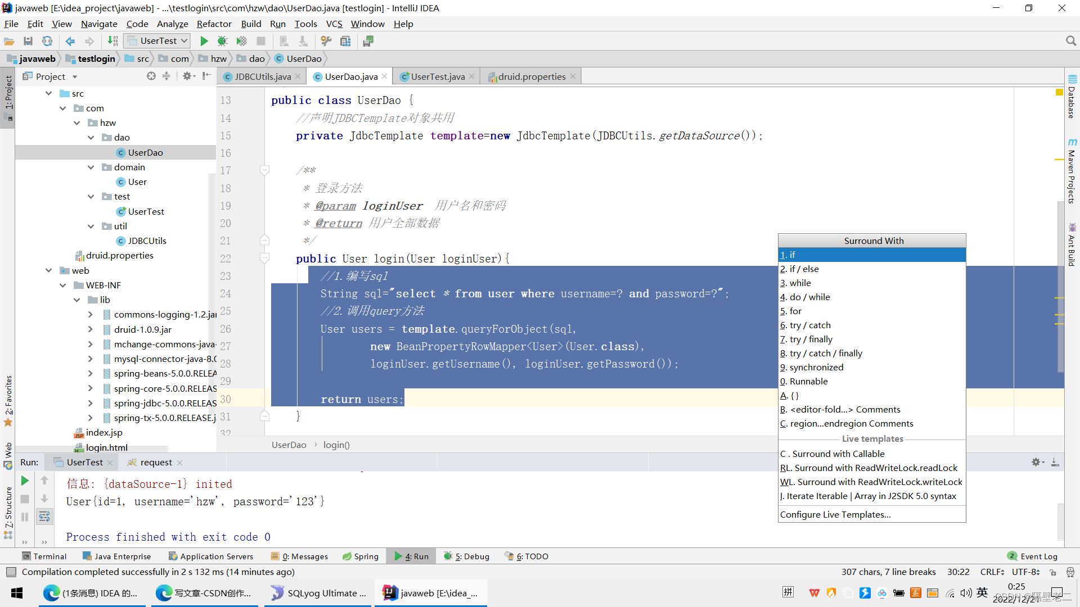
Task: Open the Refactor menu
Action: pyautogui.click(x=214, y=24)
